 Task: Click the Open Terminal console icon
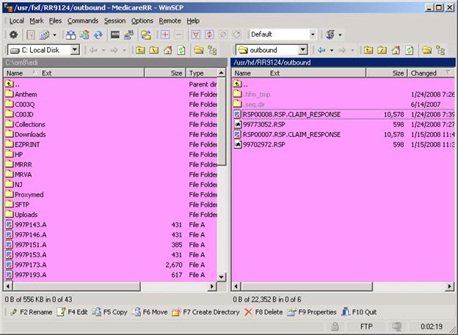115,34
